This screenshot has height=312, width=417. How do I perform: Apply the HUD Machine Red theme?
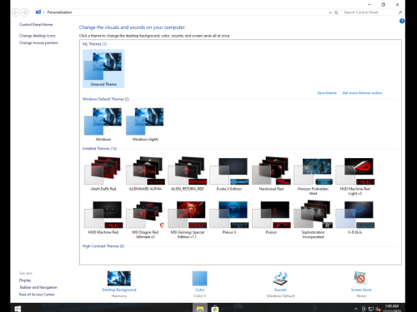click(x=103, y=217)
